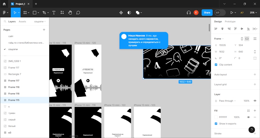Toggle Dev Mode switch

[x=220, y=13]
